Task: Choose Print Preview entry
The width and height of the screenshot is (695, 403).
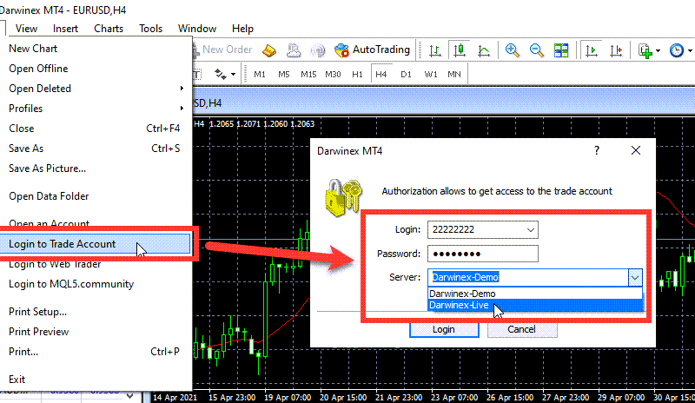Action: (x=96, y=332)
